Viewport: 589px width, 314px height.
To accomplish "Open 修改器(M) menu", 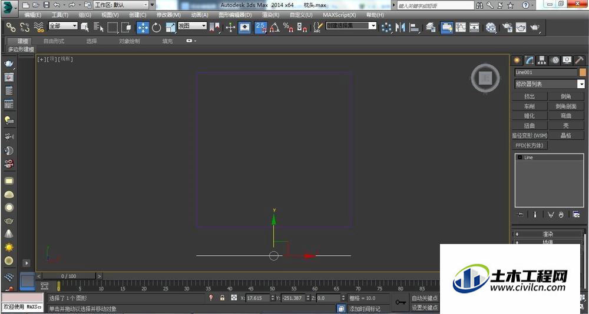I will click(x=168, y=15).
